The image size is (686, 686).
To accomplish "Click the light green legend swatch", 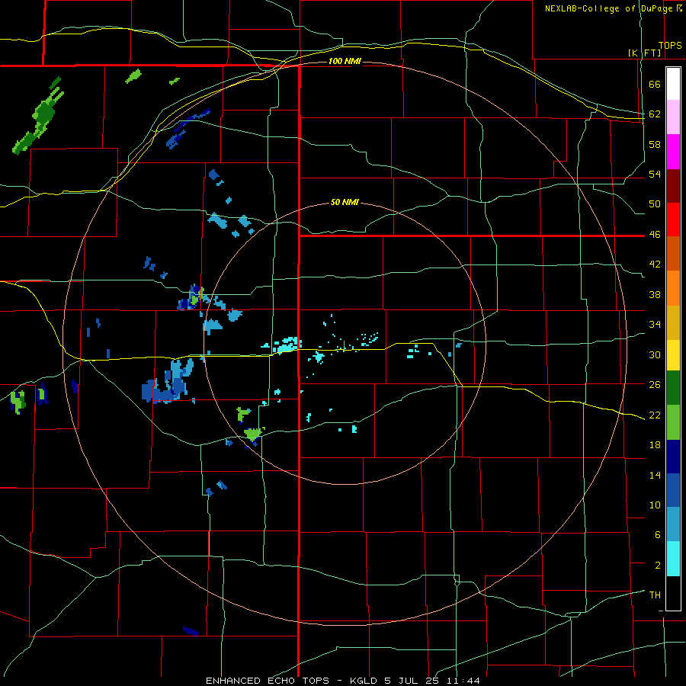I will (673, 422).
